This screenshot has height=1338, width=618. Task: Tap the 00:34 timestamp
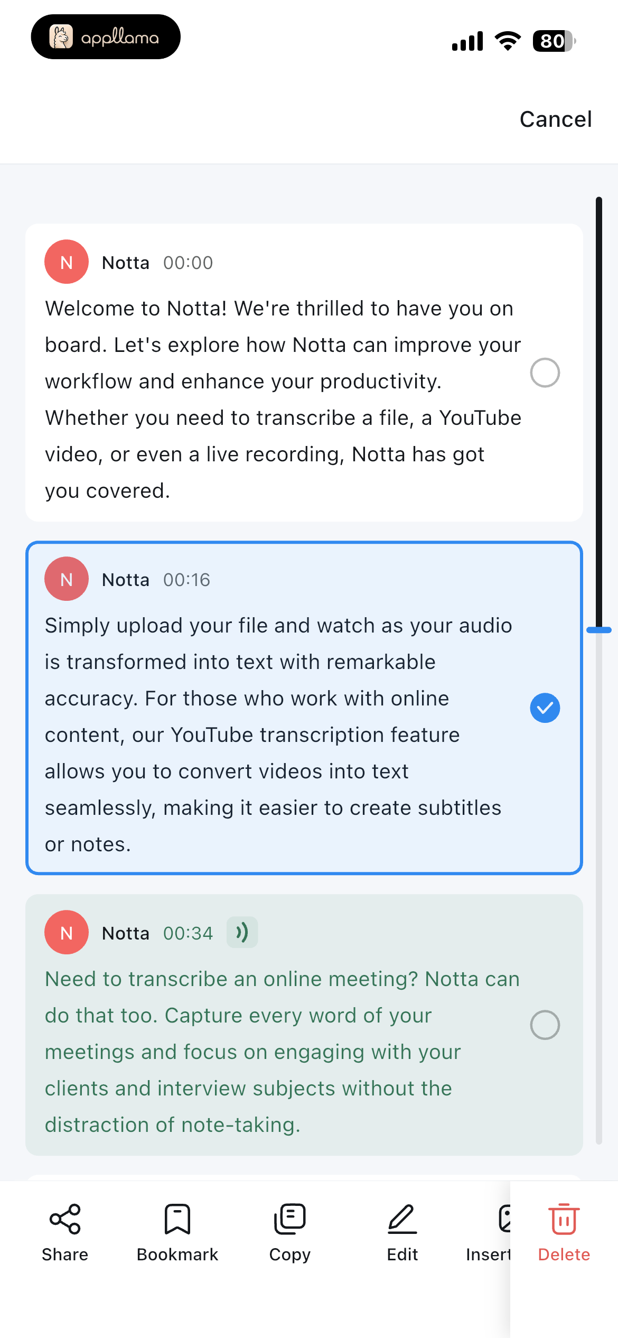[x=188, y=933]
